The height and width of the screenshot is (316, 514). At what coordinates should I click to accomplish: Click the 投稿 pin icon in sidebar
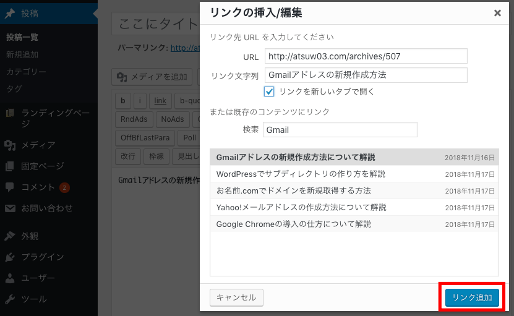coord(10,14)
